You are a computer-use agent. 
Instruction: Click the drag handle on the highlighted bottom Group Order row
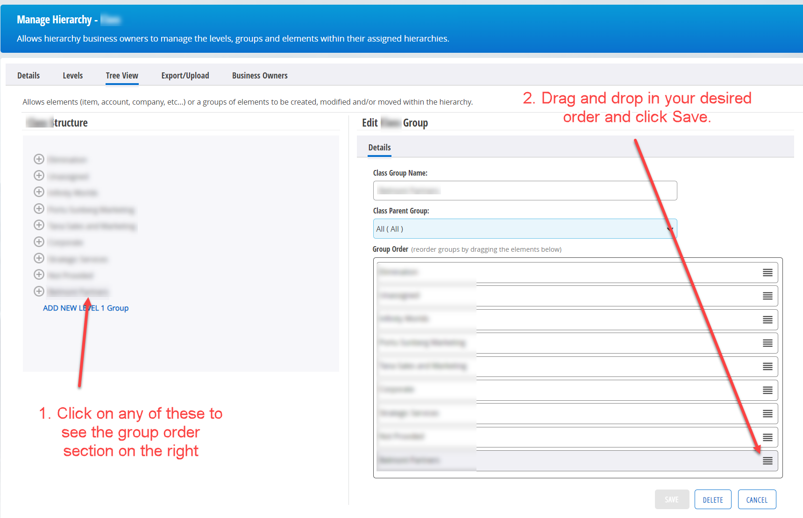click(767, 461)
